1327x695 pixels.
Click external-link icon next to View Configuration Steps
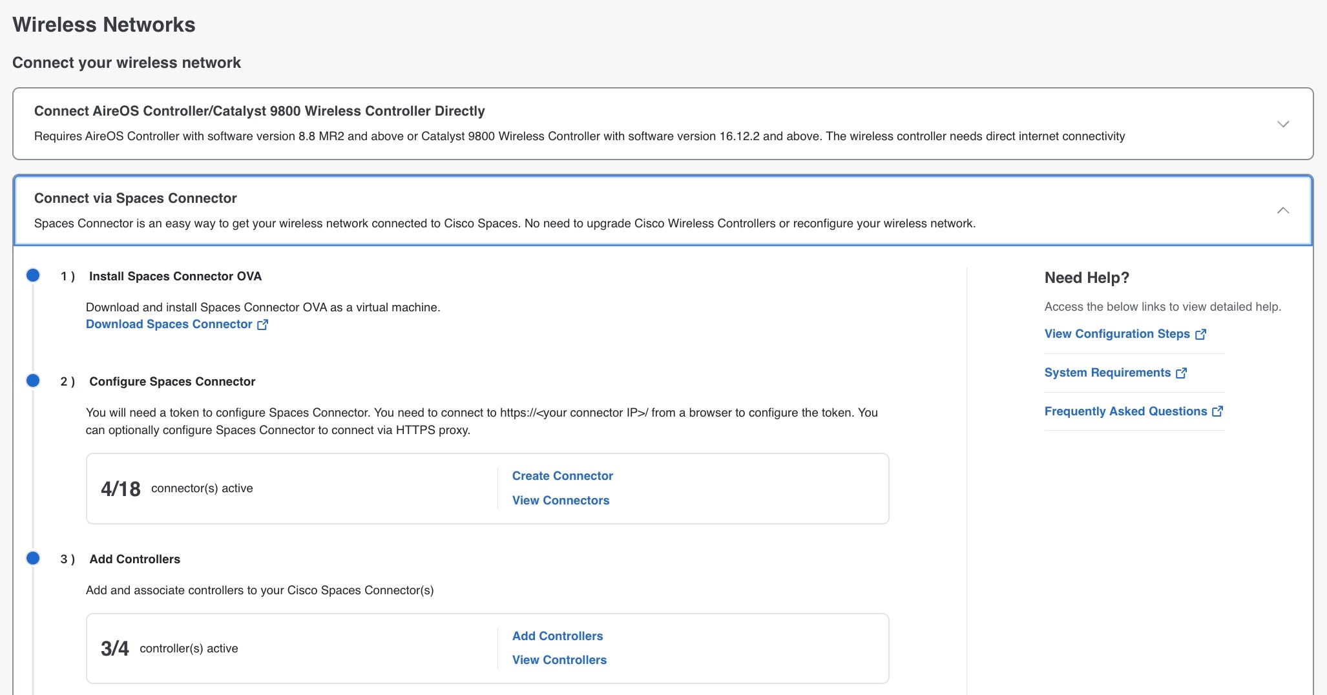1200,334
